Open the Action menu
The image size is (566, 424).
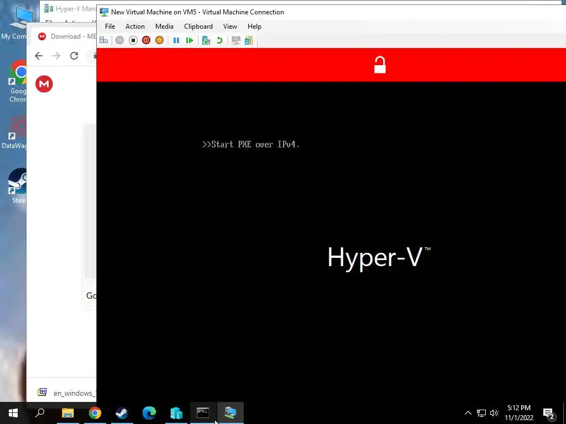pos(135,26)
